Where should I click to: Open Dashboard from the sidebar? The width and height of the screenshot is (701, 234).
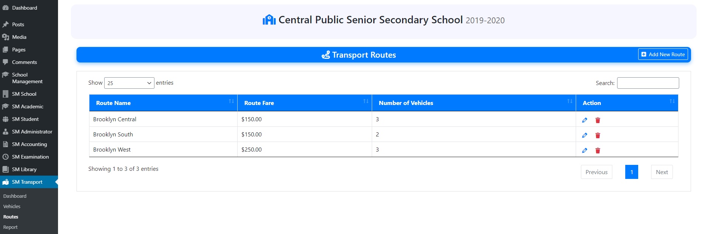[24, 7]
